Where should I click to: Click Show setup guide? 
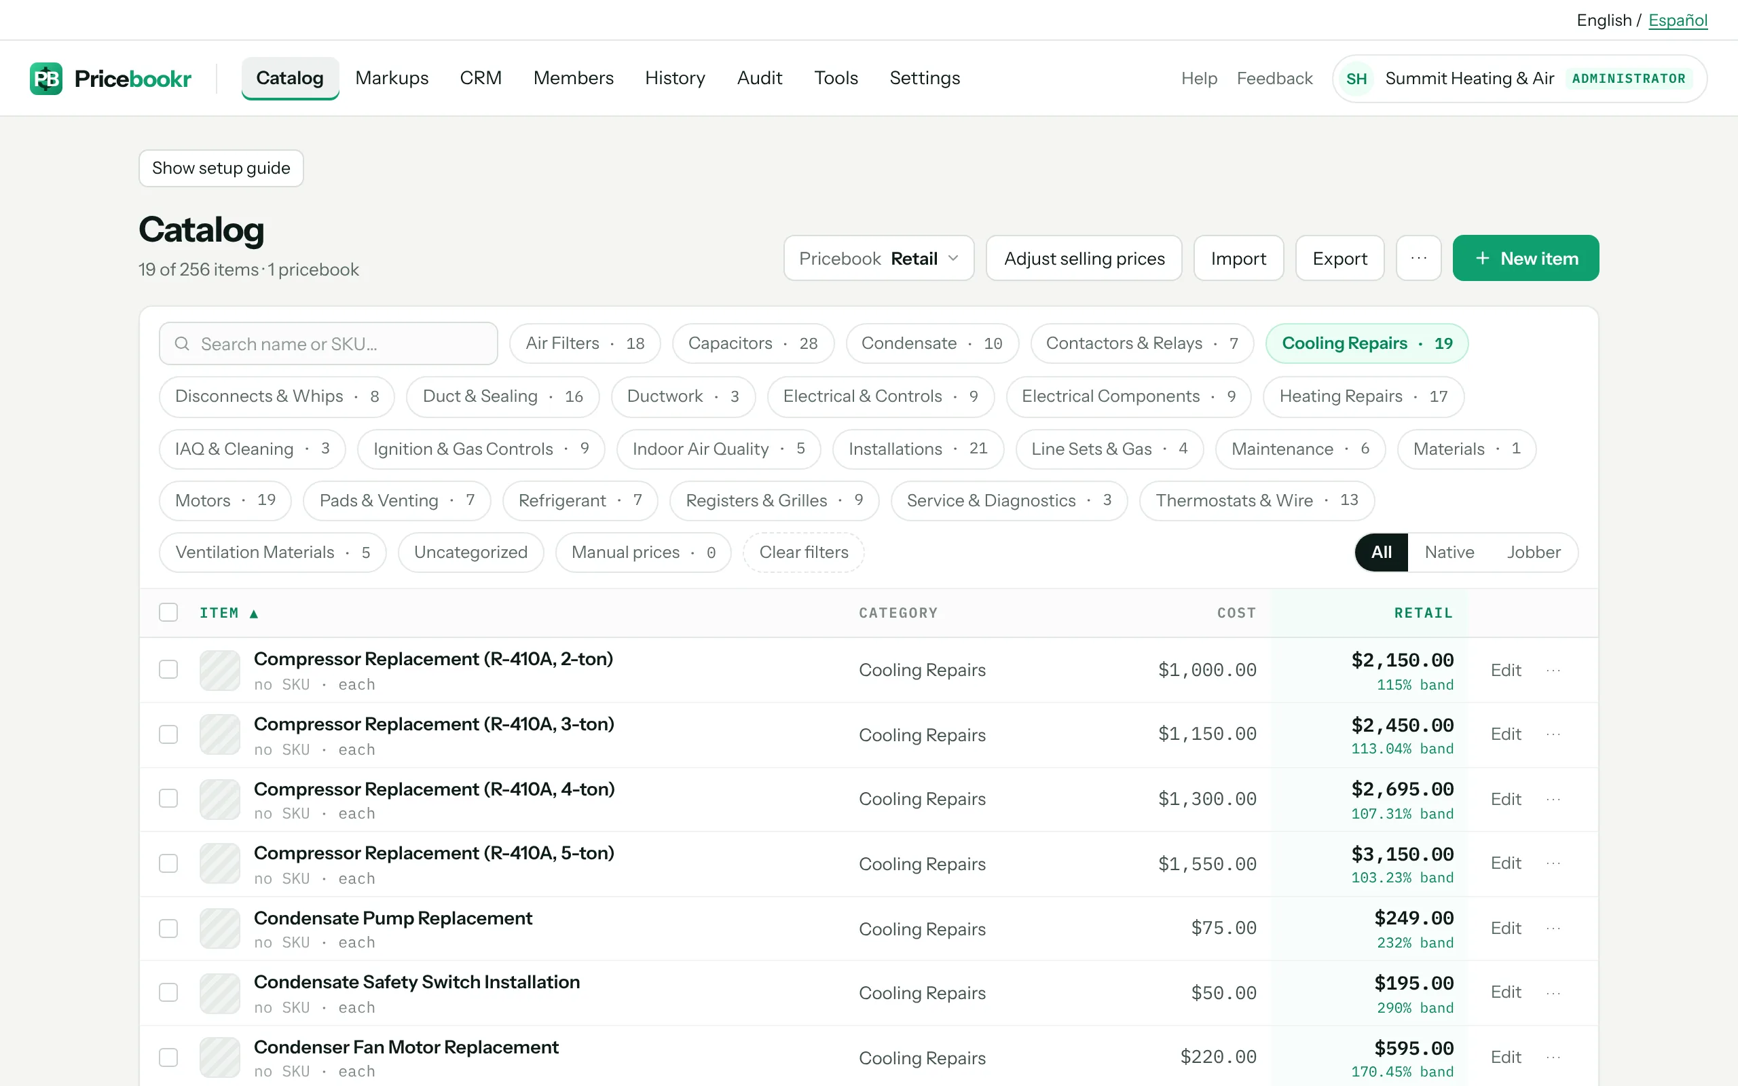pos(221,168)
